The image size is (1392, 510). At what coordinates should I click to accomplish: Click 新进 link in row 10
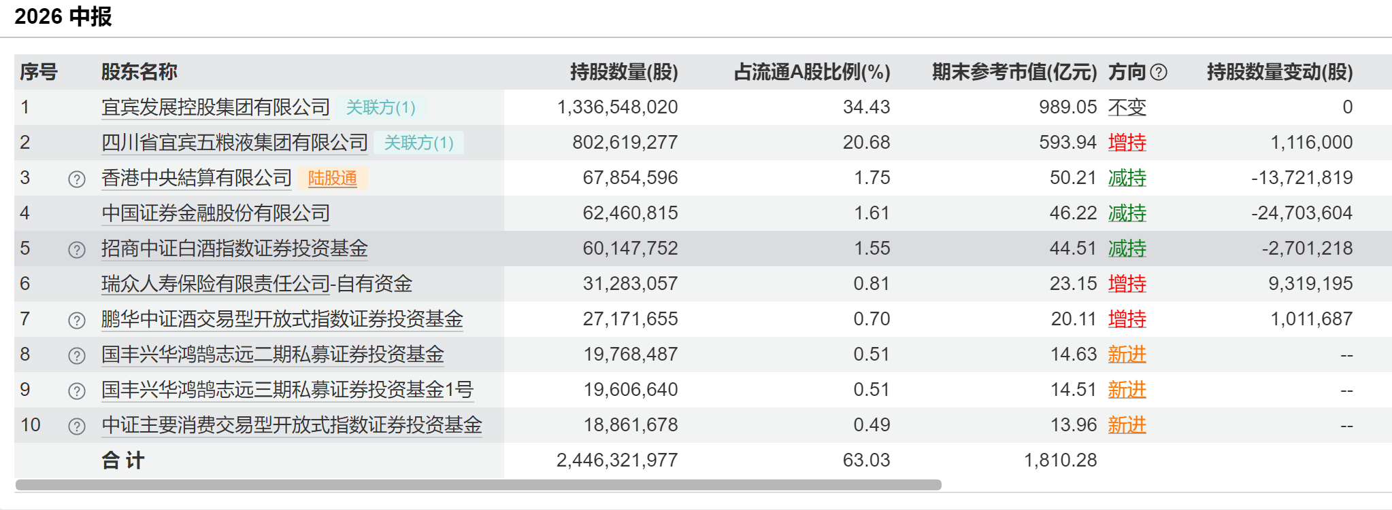(x=1127, y=425)
